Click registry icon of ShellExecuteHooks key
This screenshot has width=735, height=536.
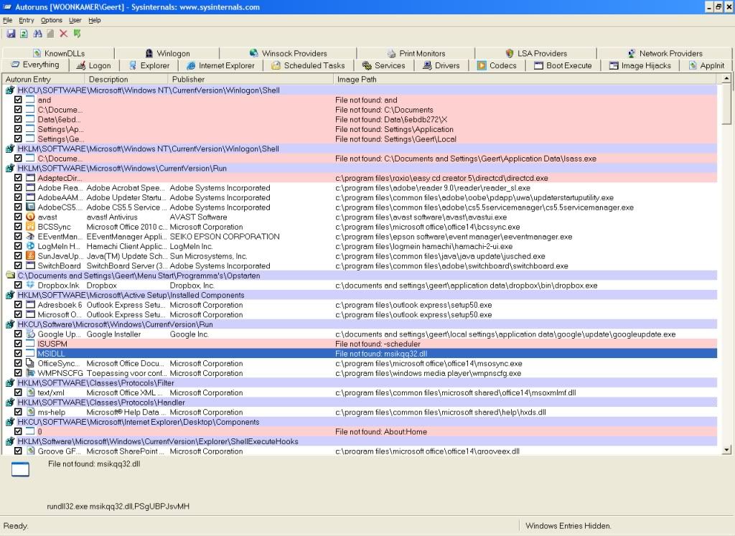tap(10, 441)
